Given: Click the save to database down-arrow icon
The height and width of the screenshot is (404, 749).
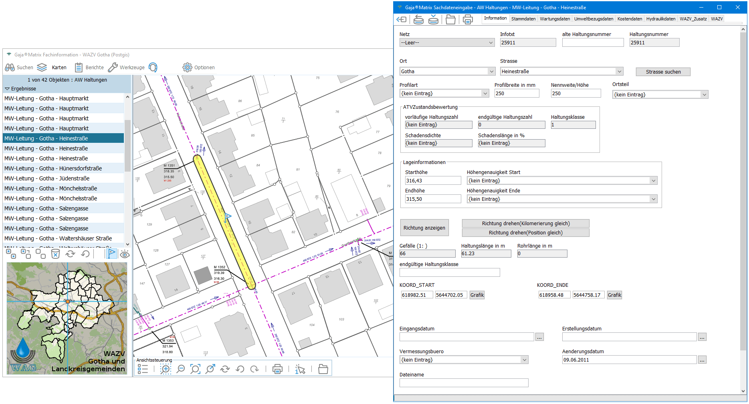Looking at the screenshot, I should (x=433, y=19).
